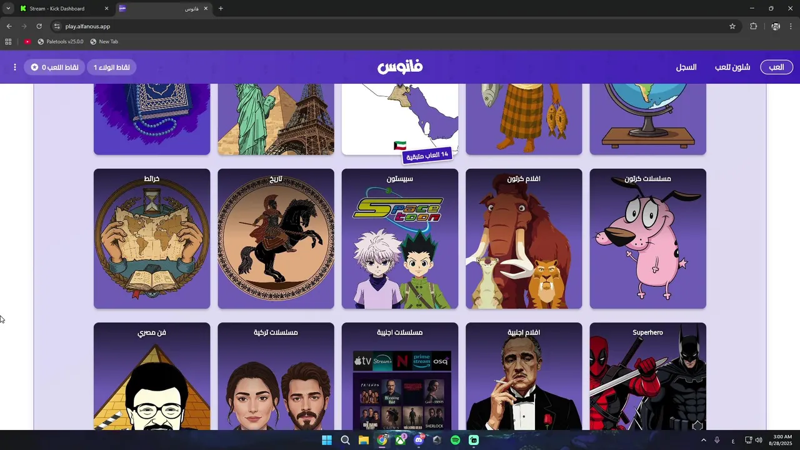The image size is (800, 450).
Task: Select the سبيستون Spacetoon category card
Action: point(400,239)
